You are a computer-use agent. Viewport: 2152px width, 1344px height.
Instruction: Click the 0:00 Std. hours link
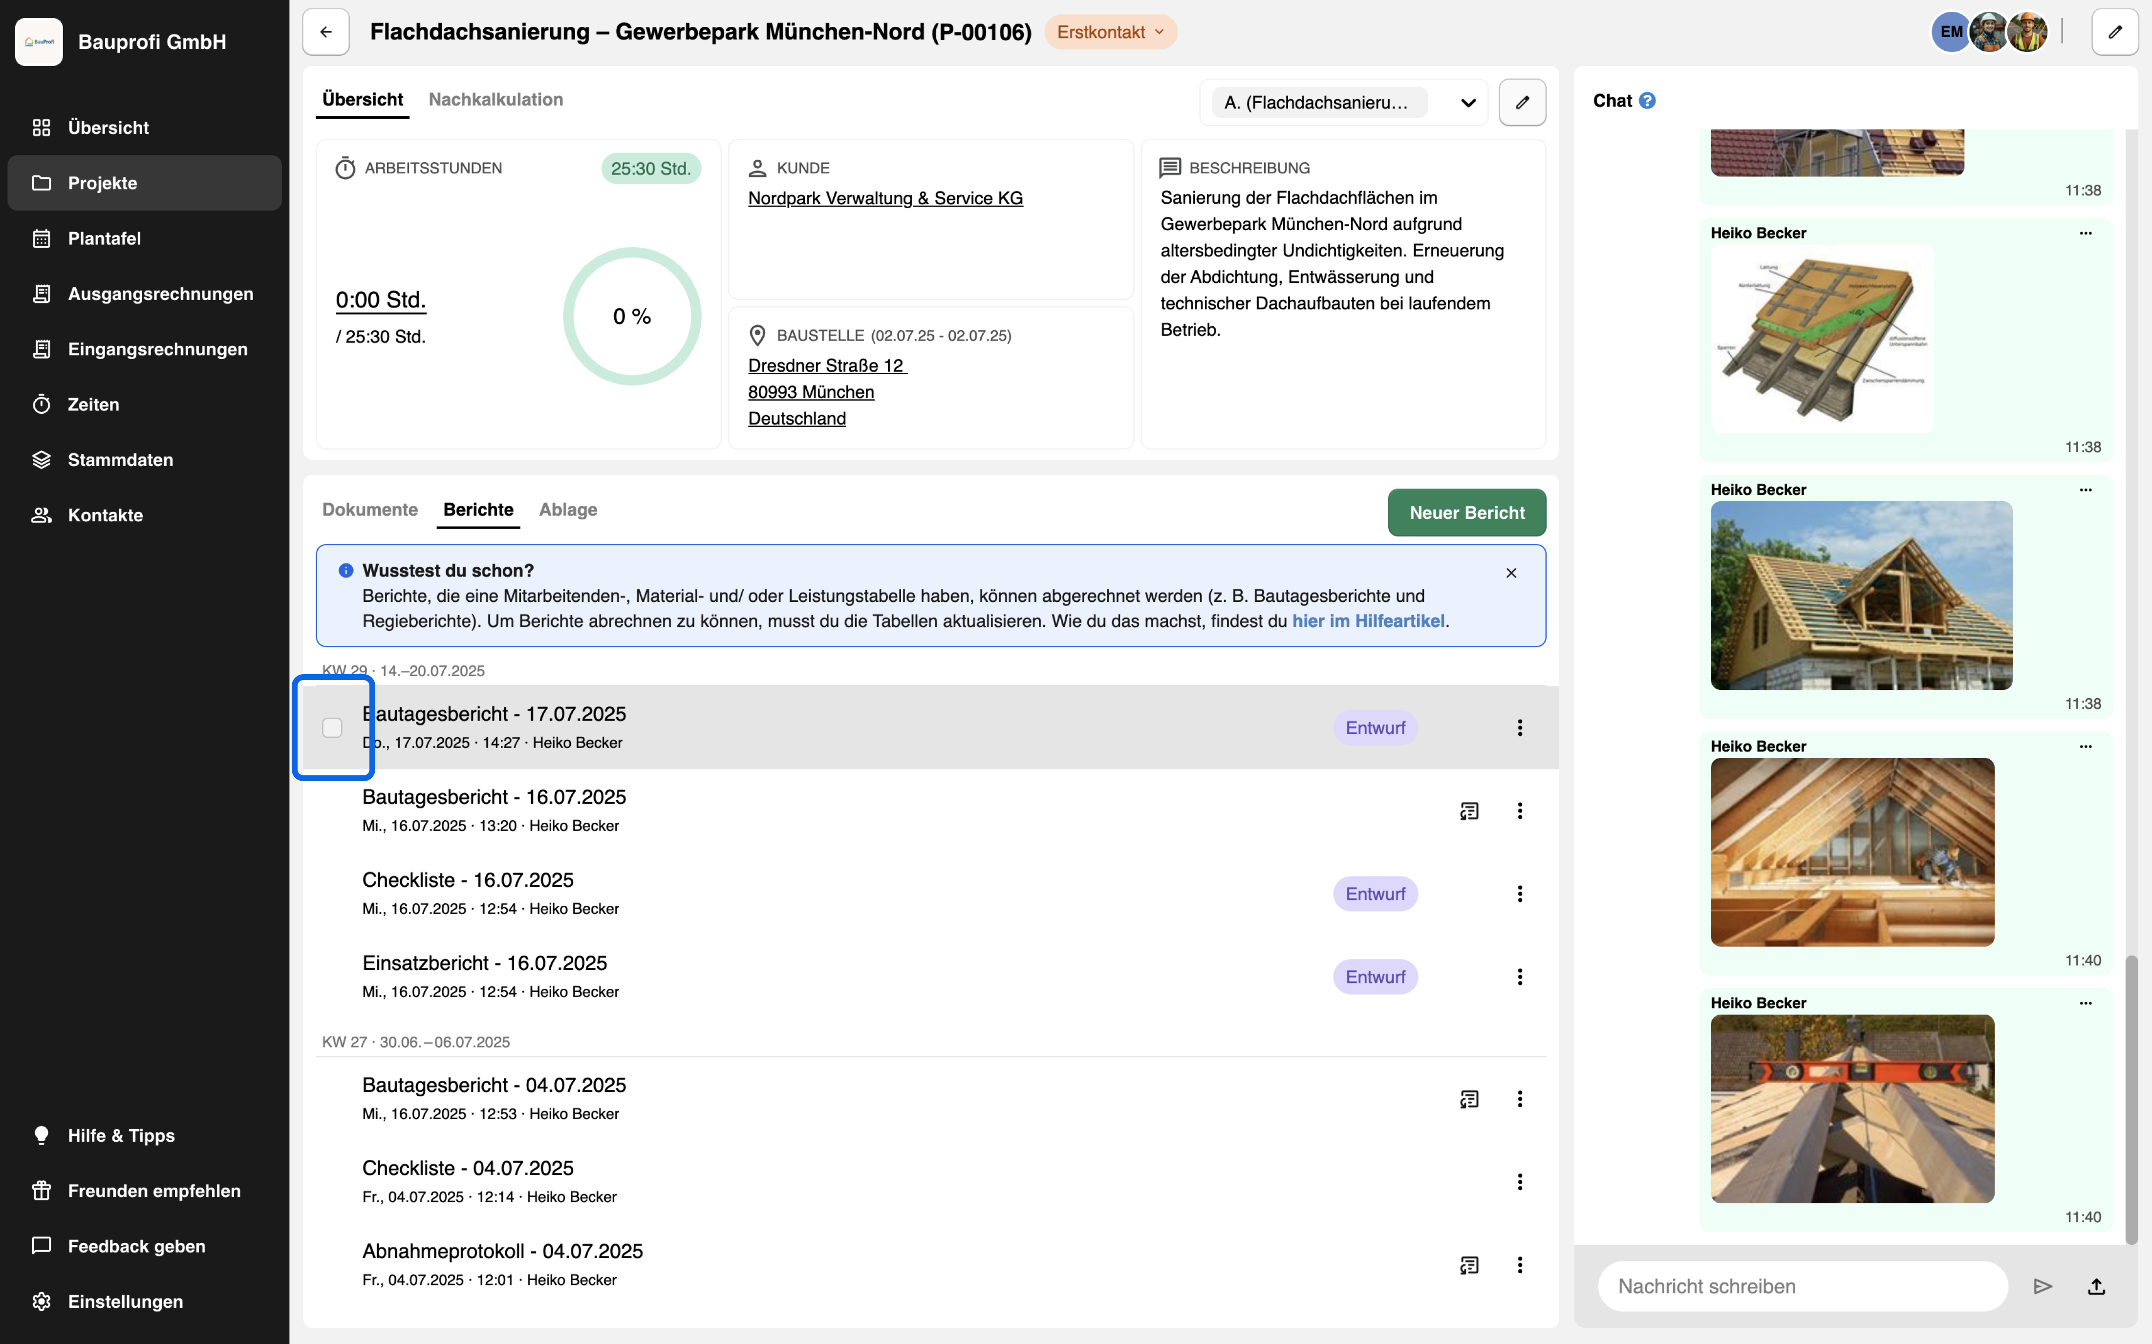pyautogui.click(x=381, y=299)
